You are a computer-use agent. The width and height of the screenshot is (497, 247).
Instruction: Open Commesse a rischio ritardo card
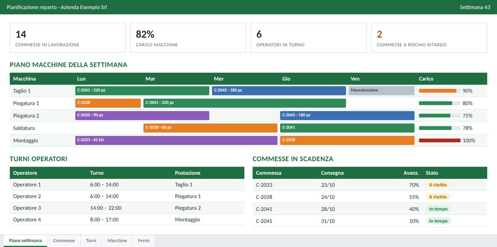(429, 37)
